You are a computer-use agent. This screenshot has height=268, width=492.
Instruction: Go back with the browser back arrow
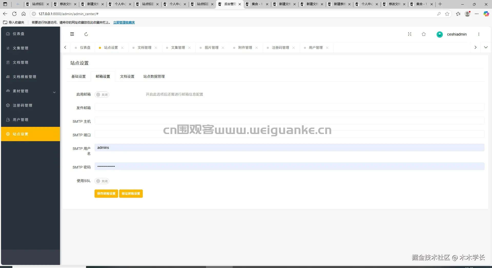[5, 14]
